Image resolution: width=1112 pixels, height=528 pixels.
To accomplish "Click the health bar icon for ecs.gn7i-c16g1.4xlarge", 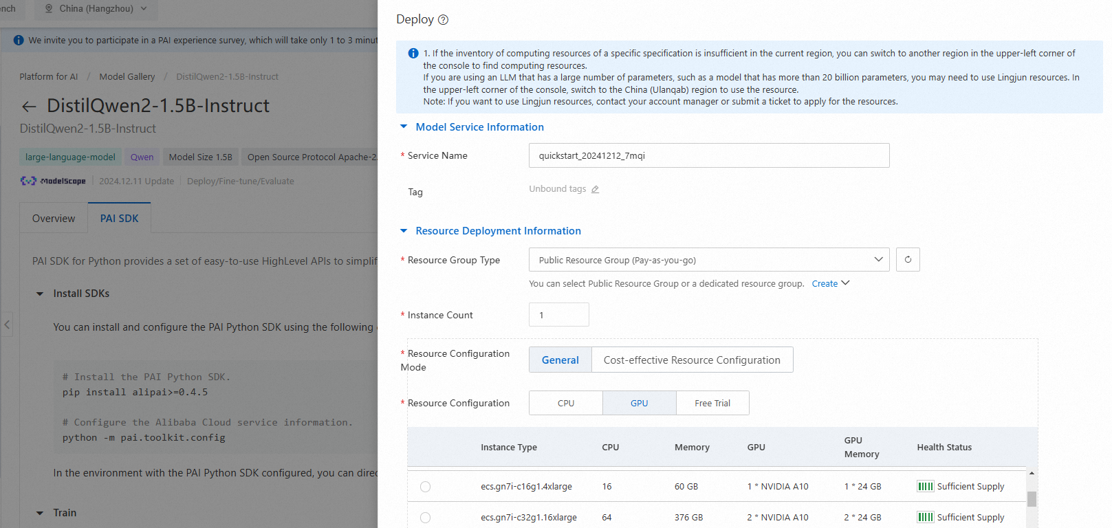I will [x=925, y=486].
